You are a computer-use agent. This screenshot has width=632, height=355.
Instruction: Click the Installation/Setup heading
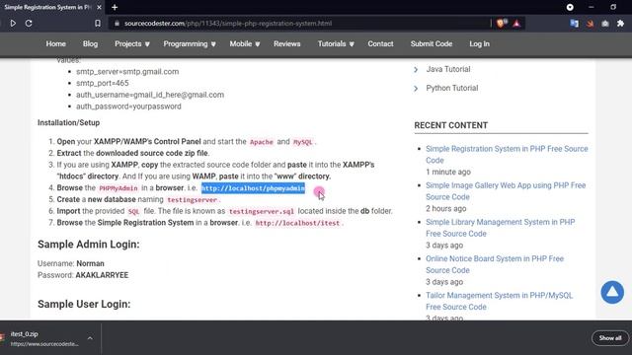coord(68,122)
